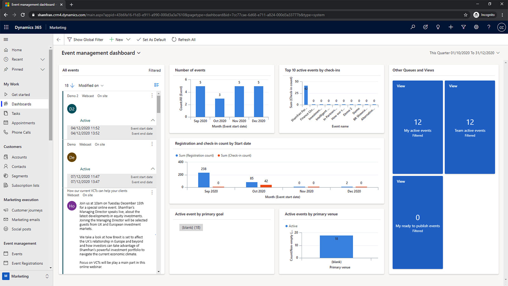Viewport: 508px width, 286px height.
Task: Open the dashboard selector chevron
Action: (139, 53)
